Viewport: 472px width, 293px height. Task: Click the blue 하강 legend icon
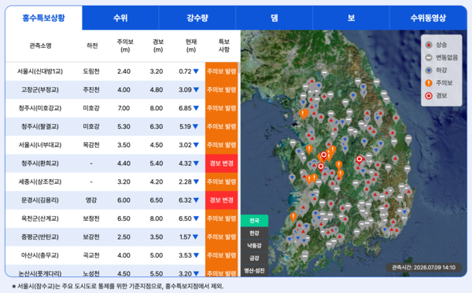pyautogui.click(x=429, y=71)
